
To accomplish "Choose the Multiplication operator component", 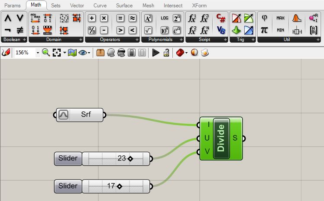I will click(x=104, y=18).
